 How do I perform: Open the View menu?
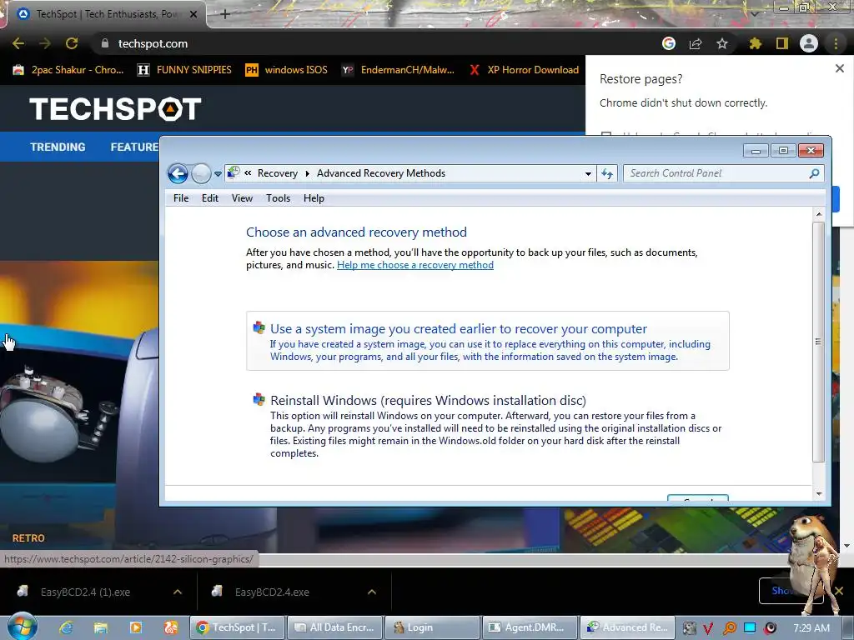click(x=242, y=198)
